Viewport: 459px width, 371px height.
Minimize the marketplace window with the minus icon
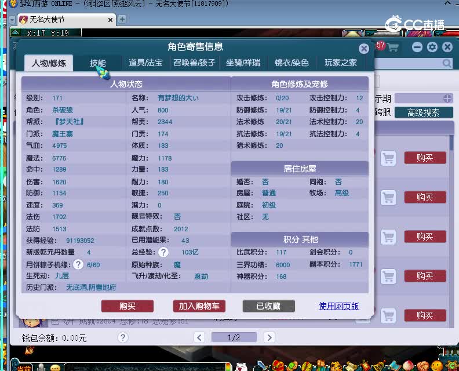click(417, 47)
